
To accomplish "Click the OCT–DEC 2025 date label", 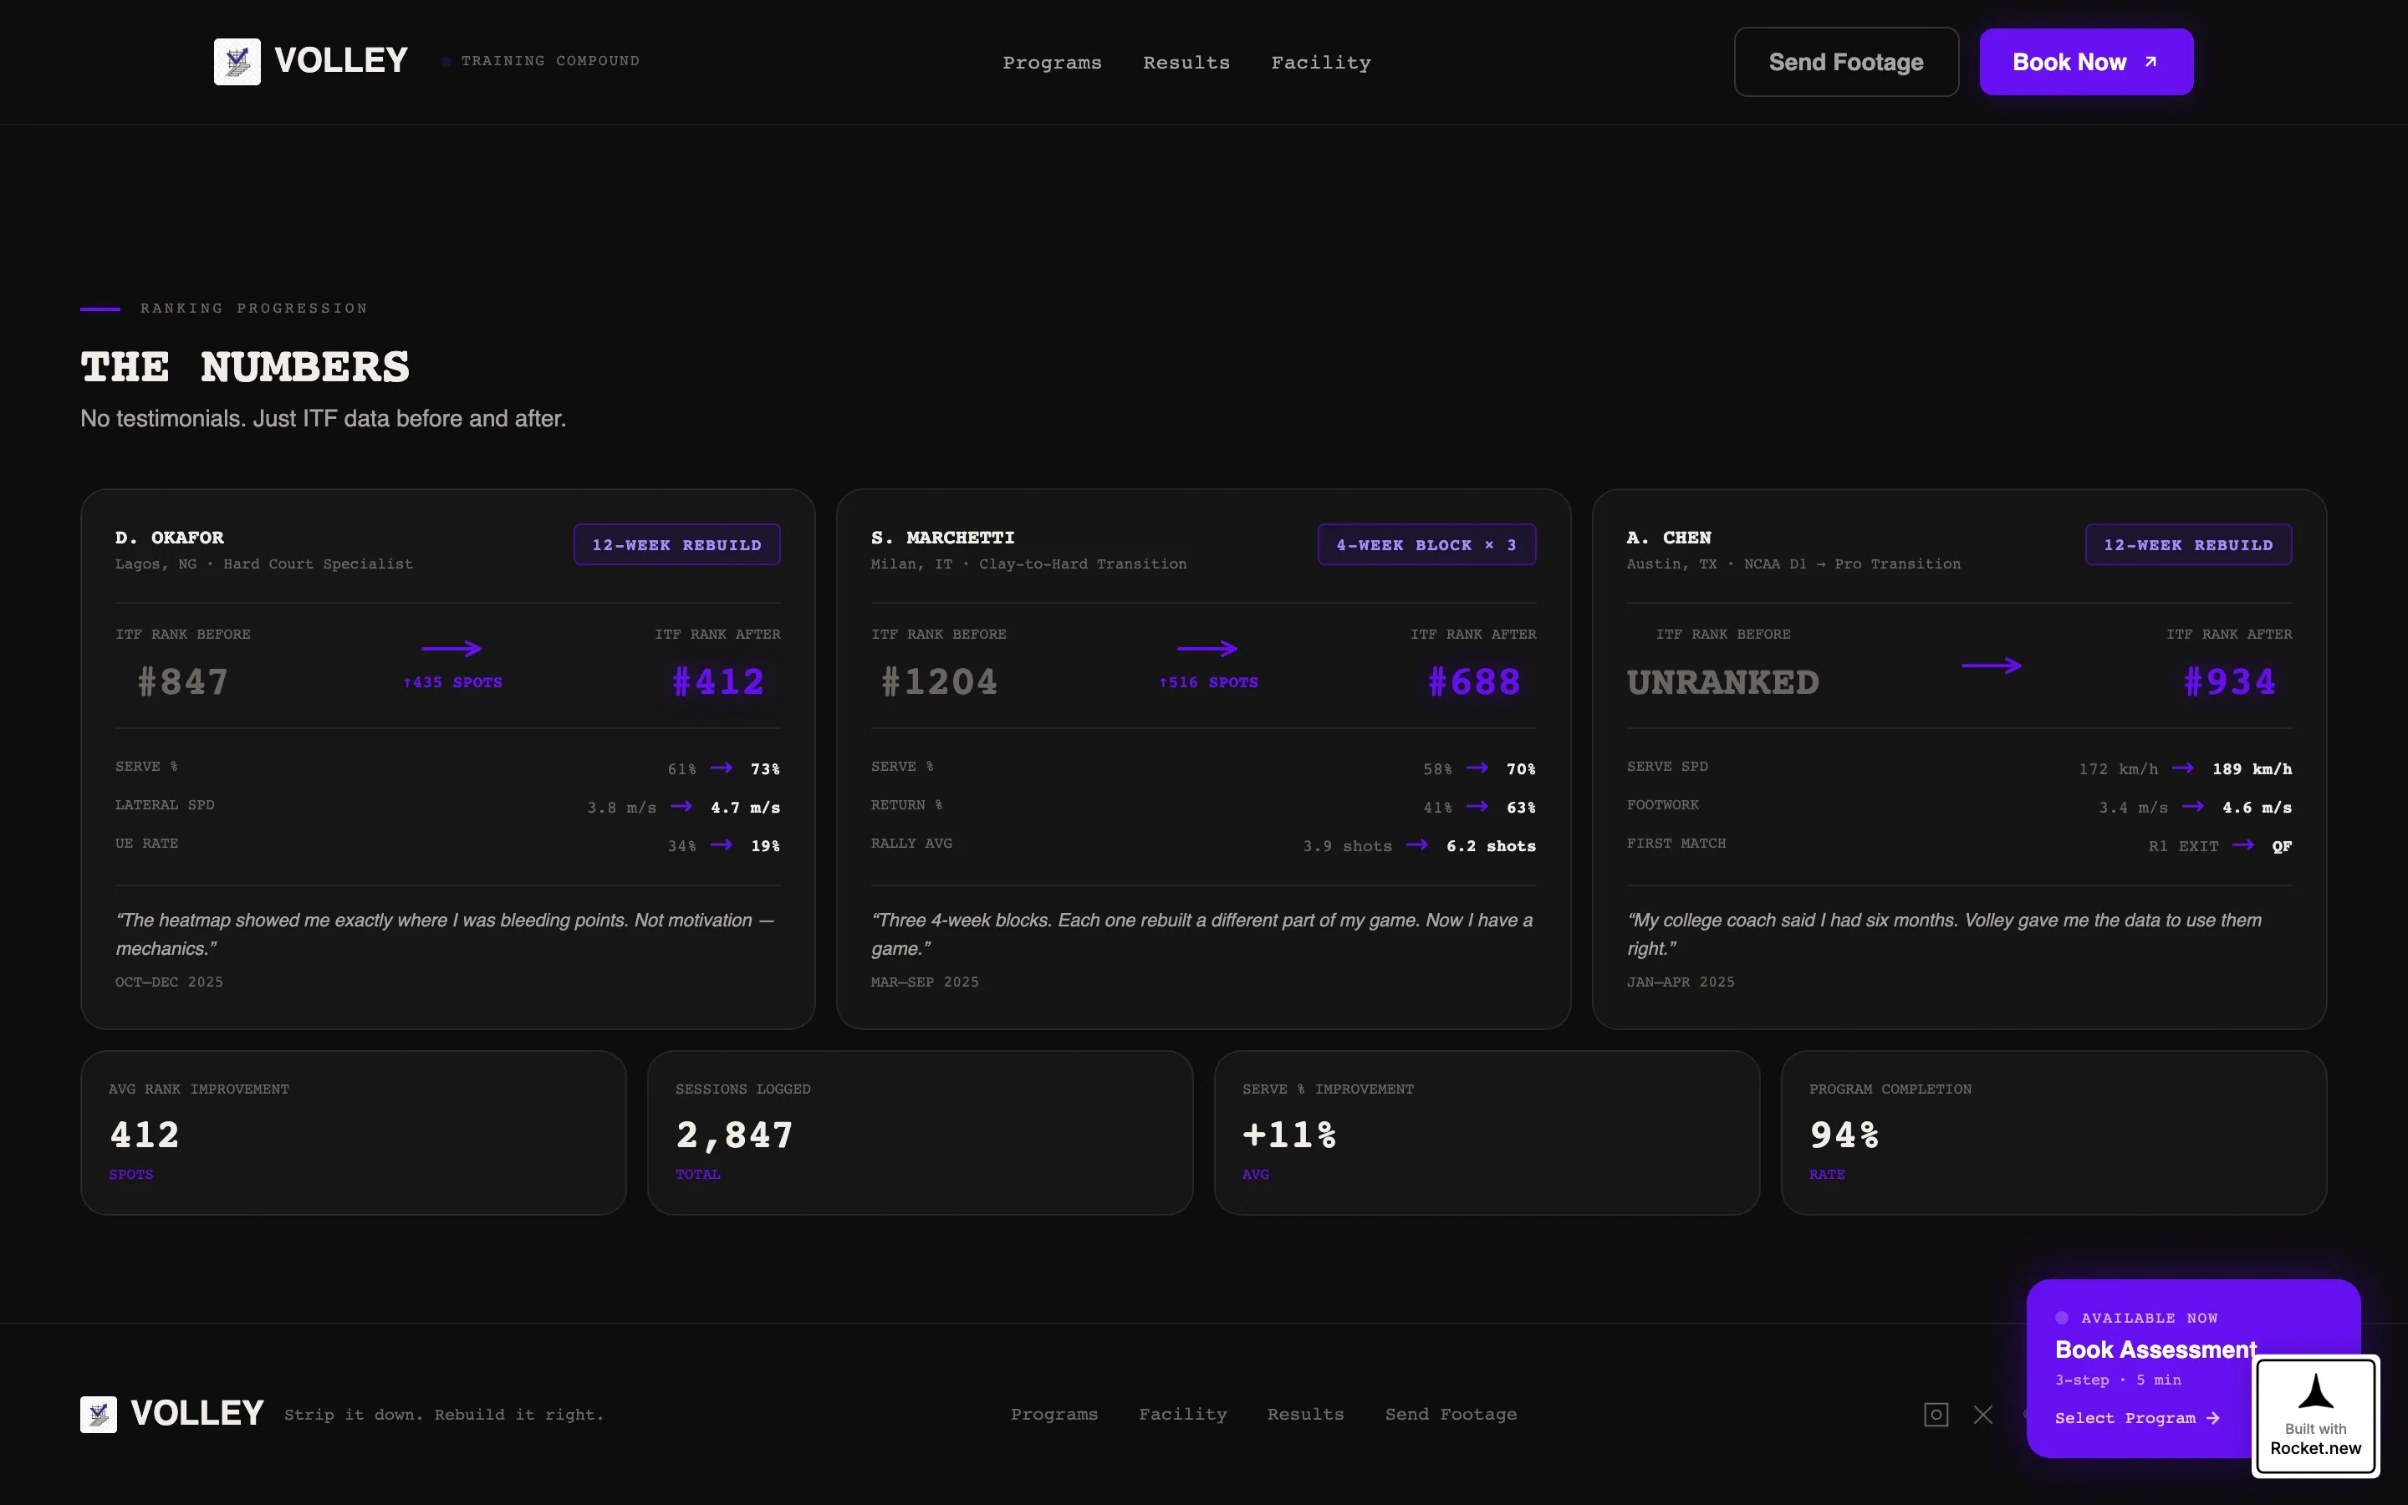I will coord(169,982).
